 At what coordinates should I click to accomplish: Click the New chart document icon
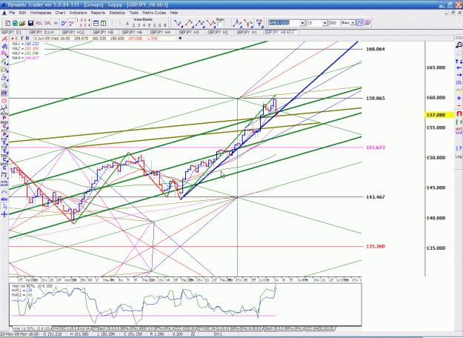[x=8, y=23]
